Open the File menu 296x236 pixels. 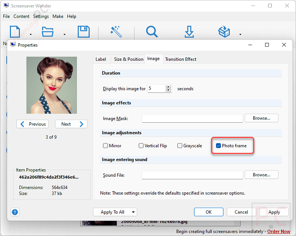pyautogui.click(x=6, y=16)
